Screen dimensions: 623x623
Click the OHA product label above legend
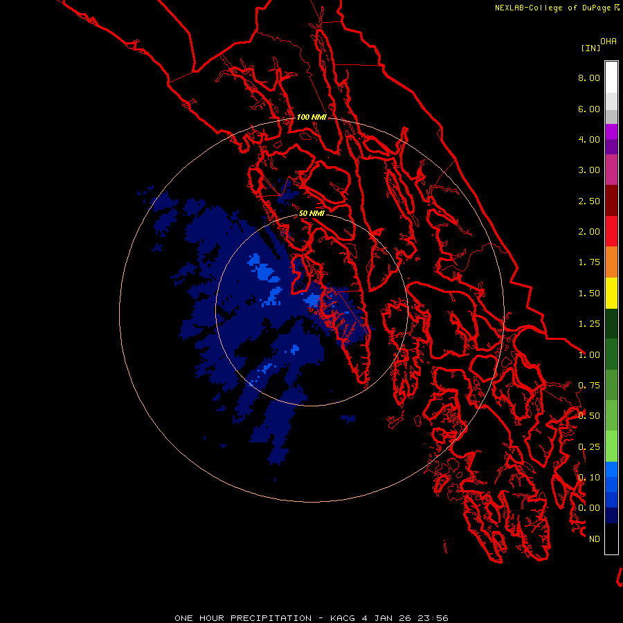pyautogui.click(x=608, y=41)
